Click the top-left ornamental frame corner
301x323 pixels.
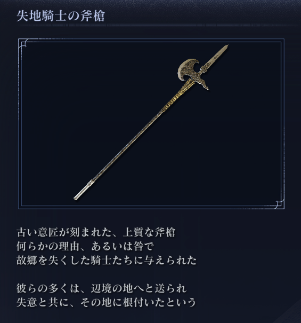pos(23,44)
